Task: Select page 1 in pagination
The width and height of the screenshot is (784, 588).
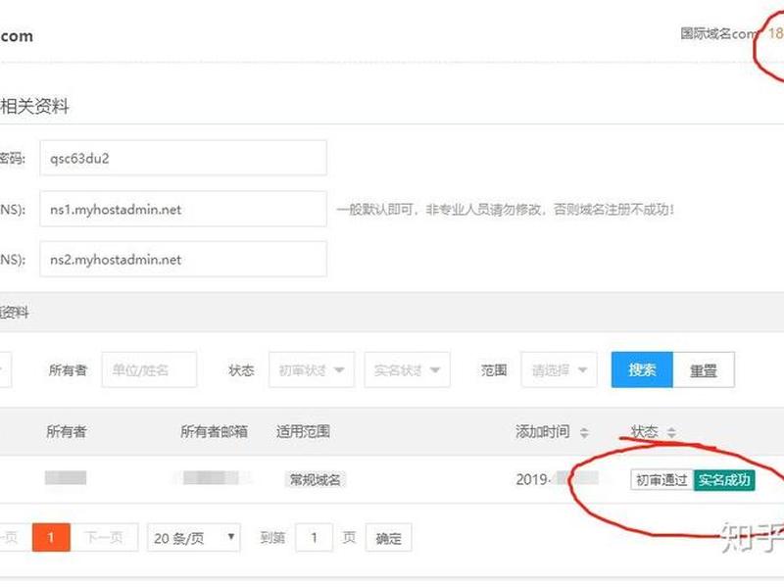Action: (51, 537)
